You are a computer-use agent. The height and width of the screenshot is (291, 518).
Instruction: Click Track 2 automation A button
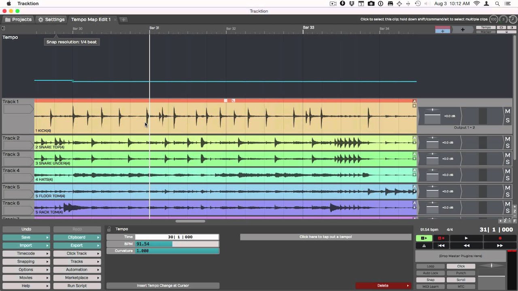point(414,138)
